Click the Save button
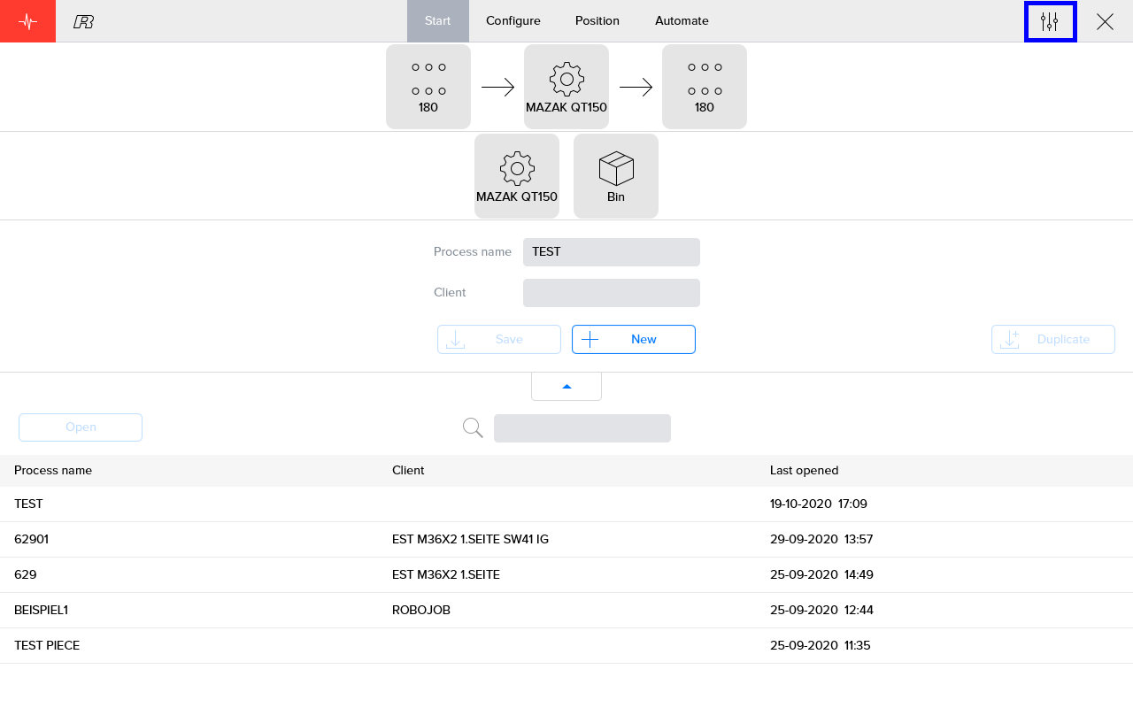 pos(499,339)
